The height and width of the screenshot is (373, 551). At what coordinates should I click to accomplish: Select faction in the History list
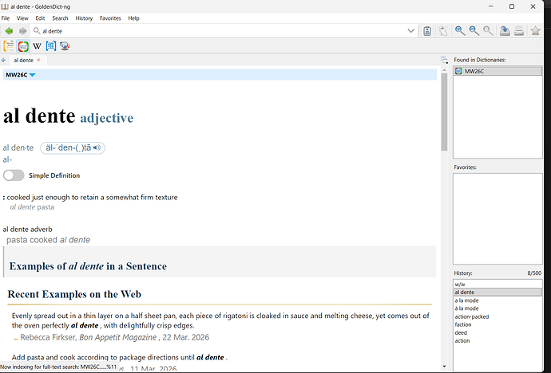tap(497, 324)
